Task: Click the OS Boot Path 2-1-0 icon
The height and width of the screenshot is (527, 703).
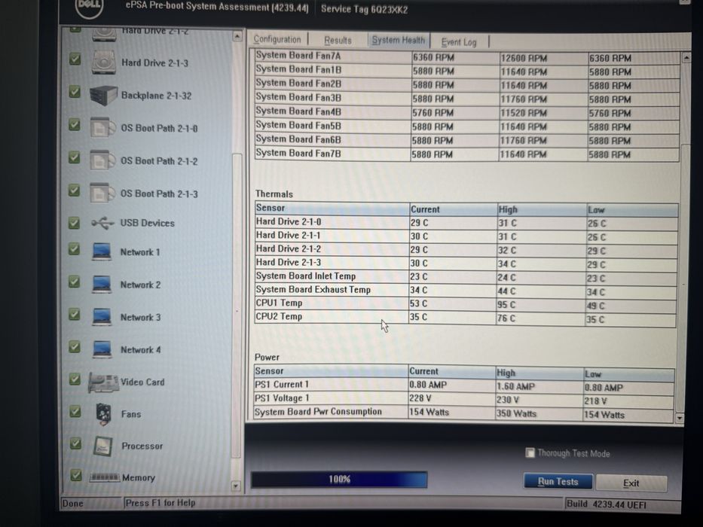Action: click(102, 128)
